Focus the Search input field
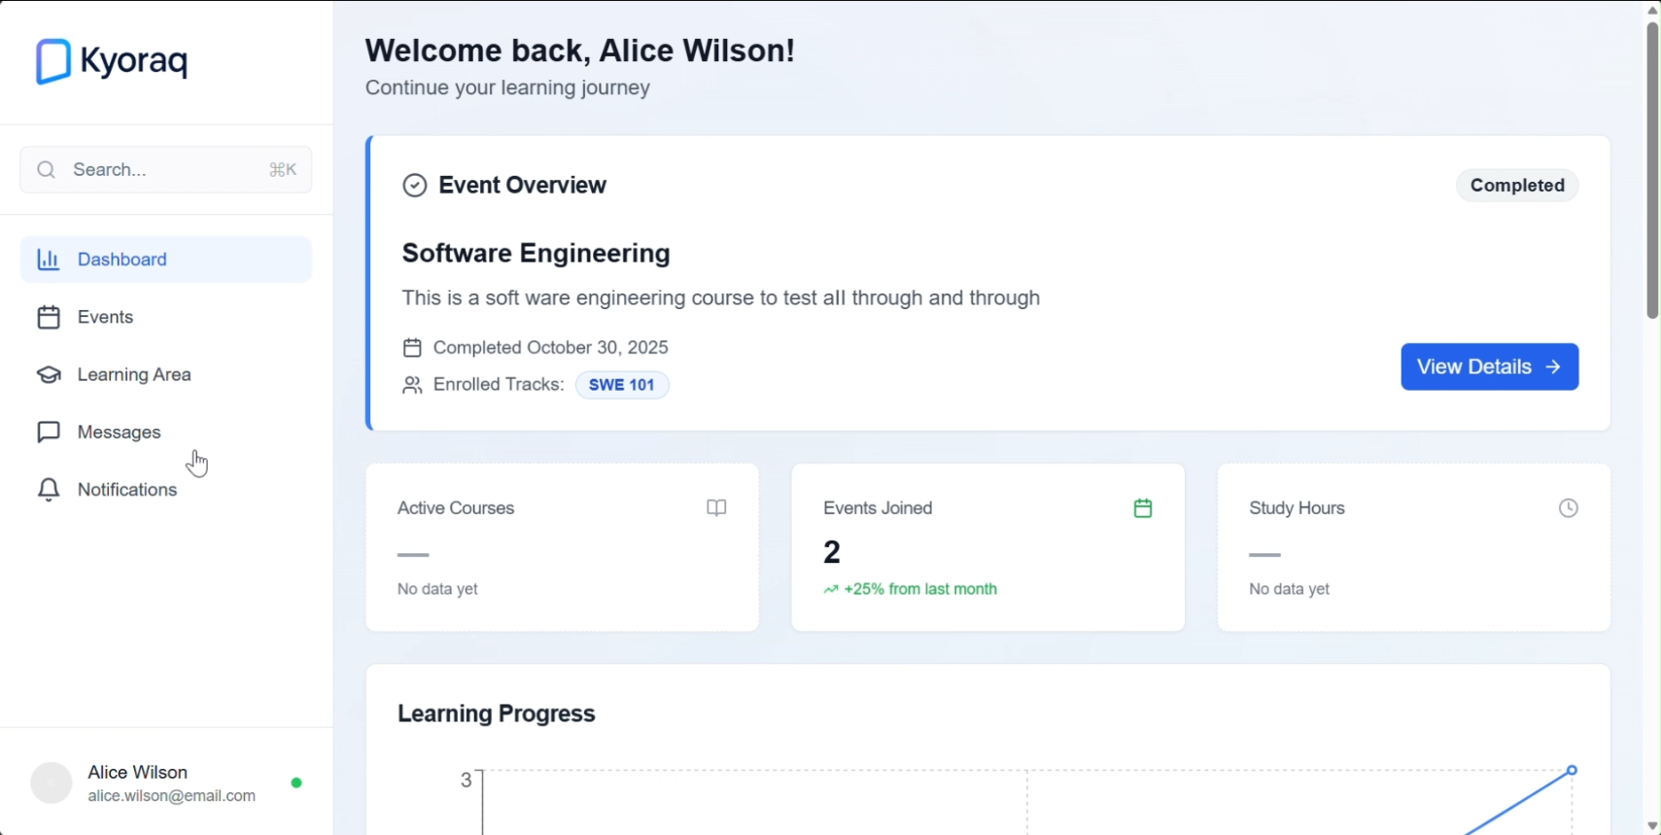This screenshot has height=835, width=1661. click(x=165, y=170)
